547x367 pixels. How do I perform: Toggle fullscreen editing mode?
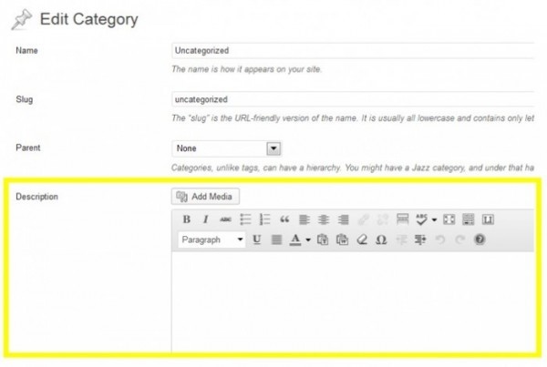pos(448,219)
